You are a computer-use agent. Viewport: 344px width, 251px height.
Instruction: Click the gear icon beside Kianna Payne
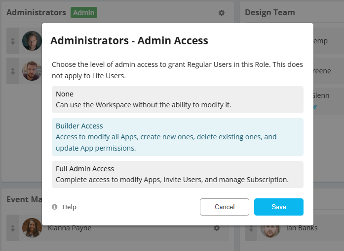(216, 228)
